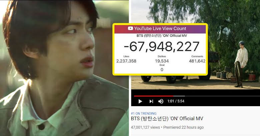
Task: Click the play button in video player
Action: [x=140, y=101]
